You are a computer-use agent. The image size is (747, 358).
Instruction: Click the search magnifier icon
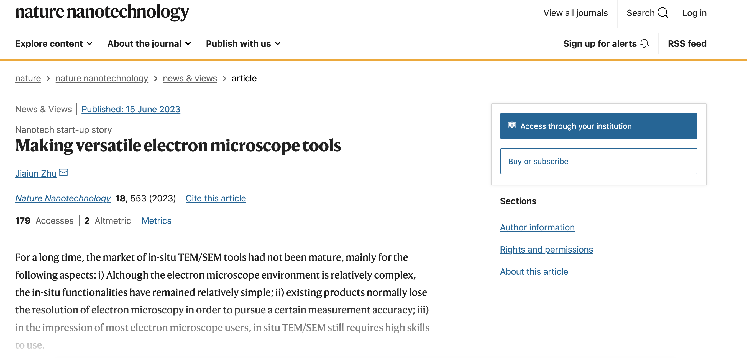pos(662,13)
